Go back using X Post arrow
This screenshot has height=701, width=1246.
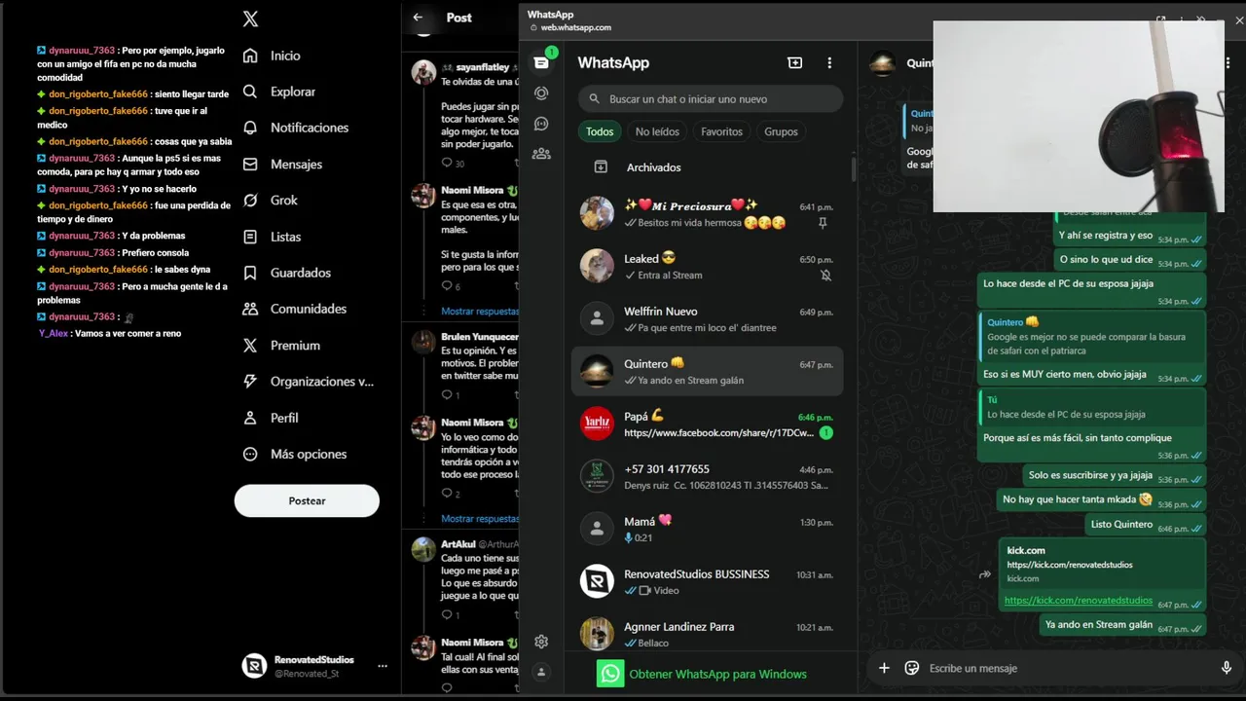pyautogui.click(x=418, y=18)
